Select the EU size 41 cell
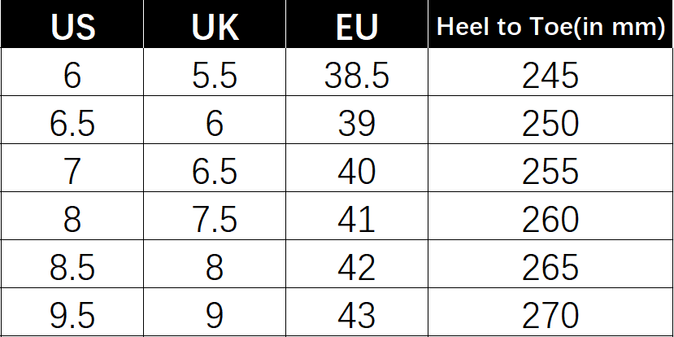Image resolution: width=674 pixels, height=337 pixels. [357, 216]
